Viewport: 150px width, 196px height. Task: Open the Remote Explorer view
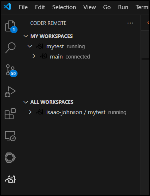(x=10, y=136)
